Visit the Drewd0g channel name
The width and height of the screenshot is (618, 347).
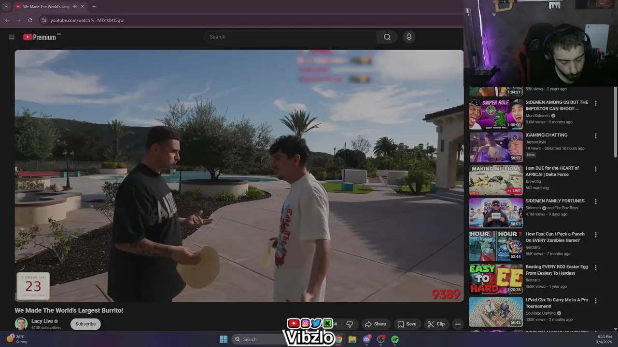(534, 182)
